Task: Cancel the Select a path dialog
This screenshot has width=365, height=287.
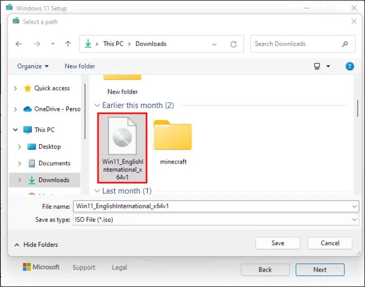Action: (x=330, y=243)
